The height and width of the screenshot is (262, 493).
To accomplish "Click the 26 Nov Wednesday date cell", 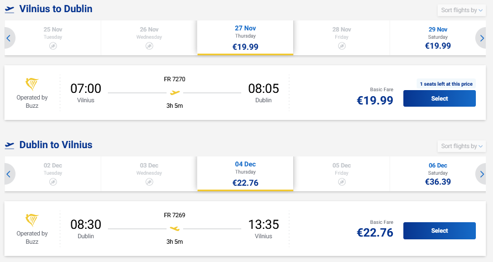I will tap(149, 38).
